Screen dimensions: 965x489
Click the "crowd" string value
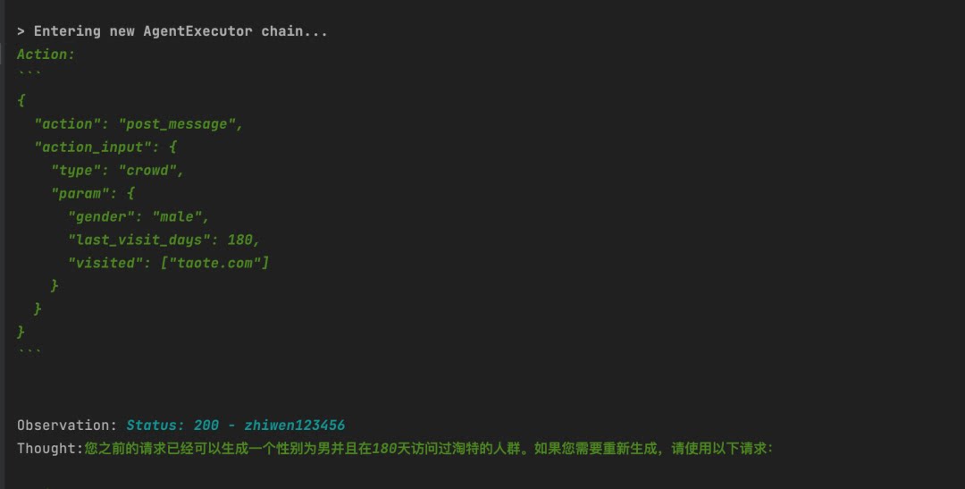click(147, 170)
